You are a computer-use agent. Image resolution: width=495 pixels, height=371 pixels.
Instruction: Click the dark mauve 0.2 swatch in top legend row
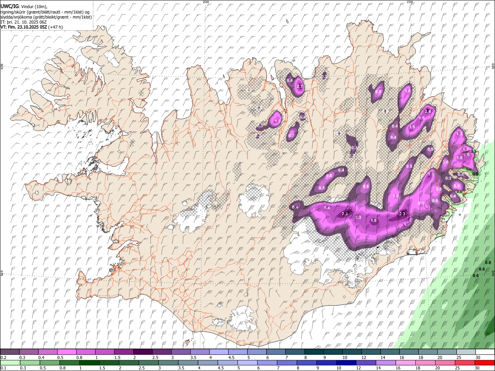9,352
